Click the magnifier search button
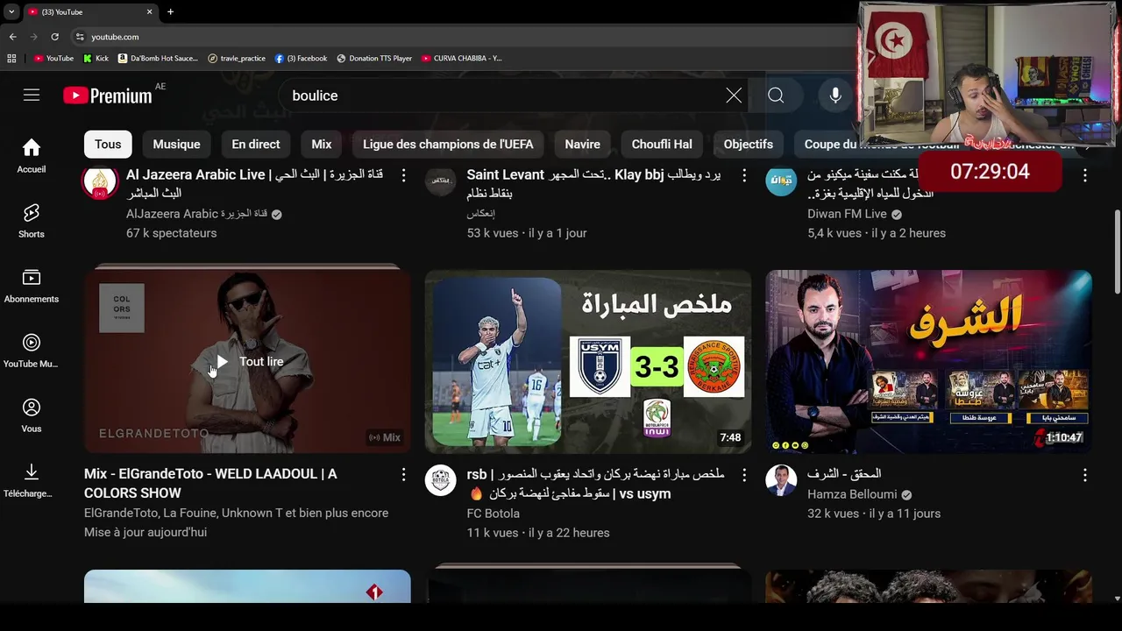 (776, 96)
